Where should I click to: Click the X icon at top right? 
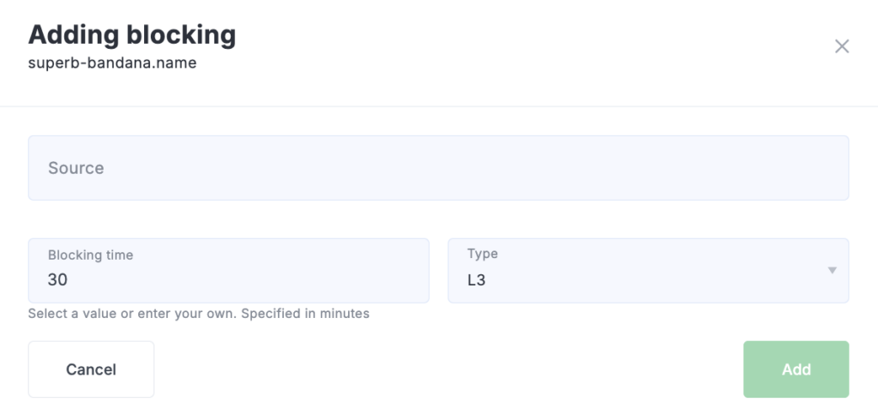(x=841, y=46)
